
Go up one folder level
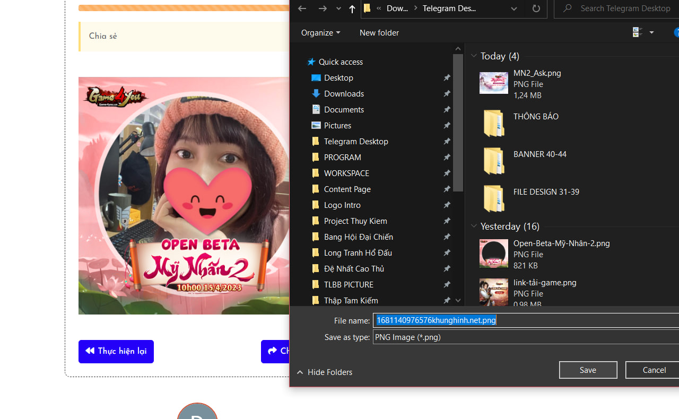click(352, 8)
